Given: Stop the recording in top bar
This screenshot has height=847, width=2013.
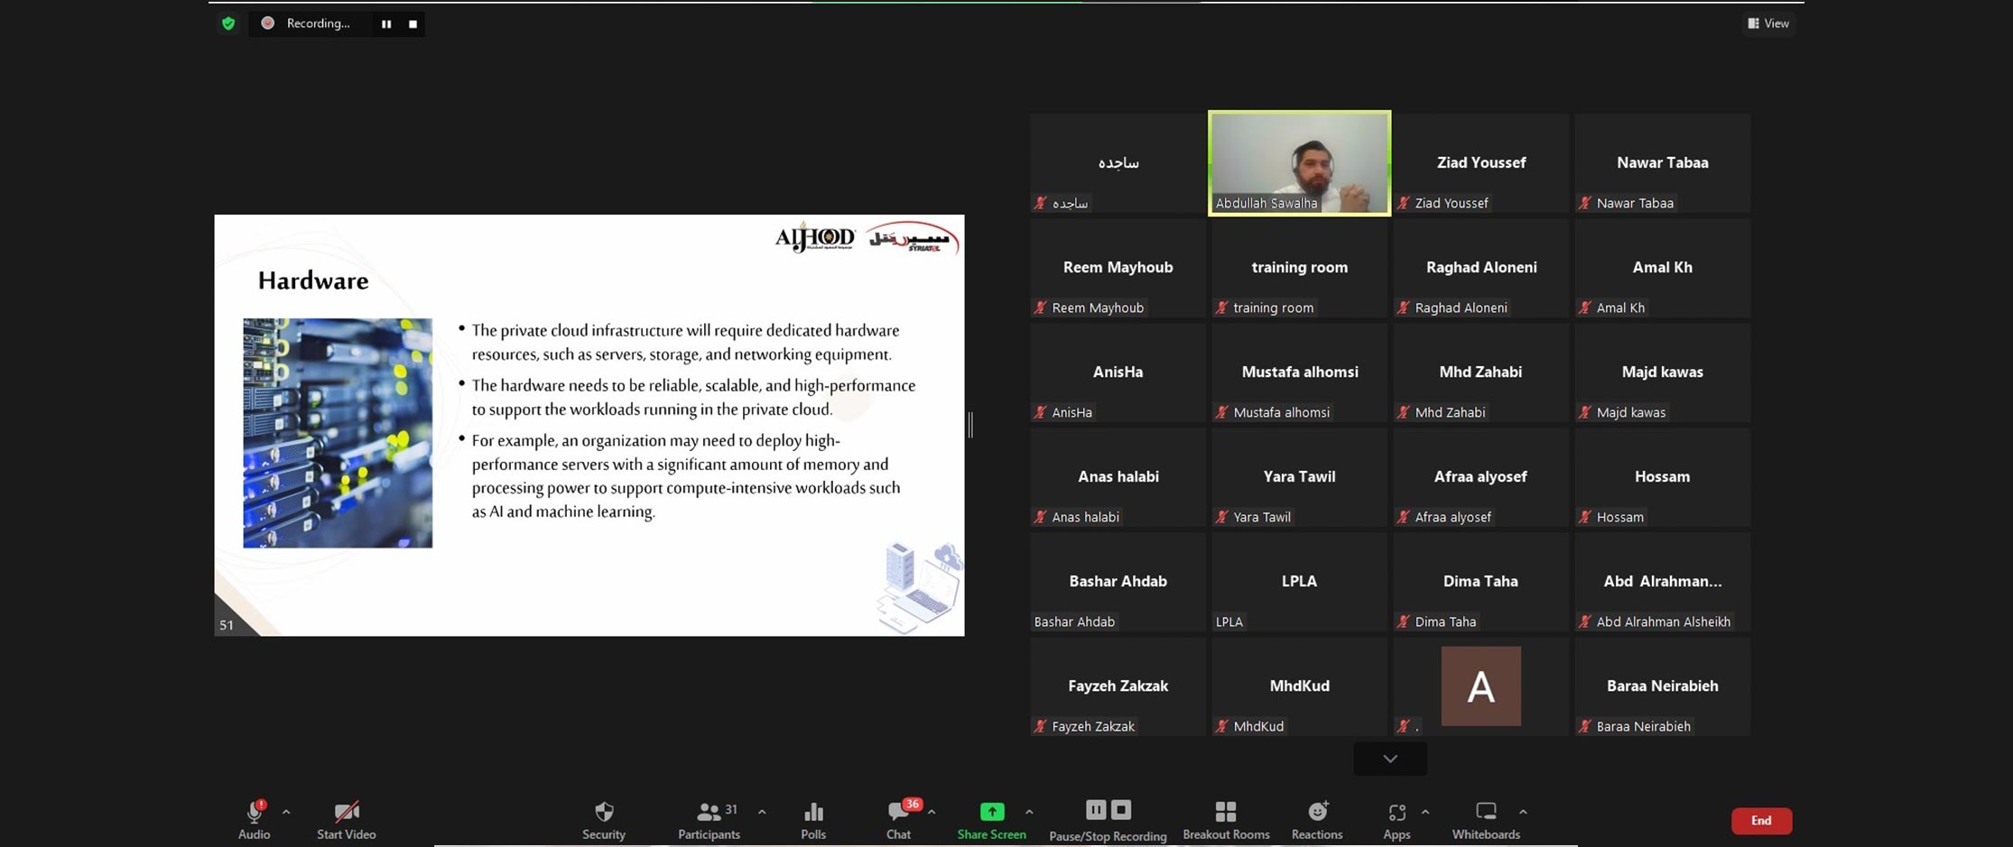Looking at the screenshot, I should click(x=413, y=24).
